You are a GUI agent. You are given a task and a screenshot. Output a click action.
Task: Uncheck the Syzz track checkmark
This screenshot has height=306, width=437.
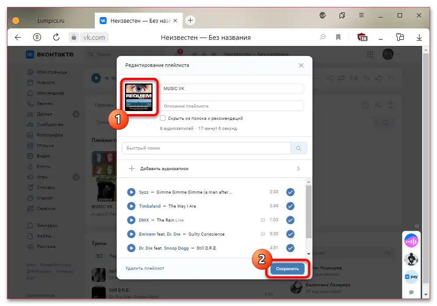tap(290, 192)
